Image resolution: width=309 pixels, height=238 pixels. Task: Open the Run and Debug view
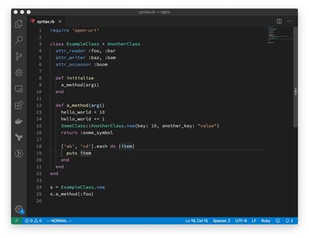click(19, 72)
